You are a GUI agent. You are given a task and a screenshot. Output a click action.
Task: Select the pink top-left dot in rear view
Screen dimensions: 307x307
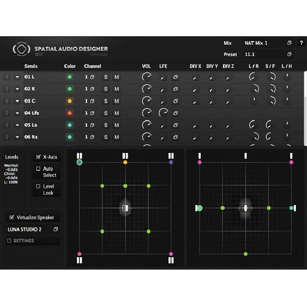200,162
